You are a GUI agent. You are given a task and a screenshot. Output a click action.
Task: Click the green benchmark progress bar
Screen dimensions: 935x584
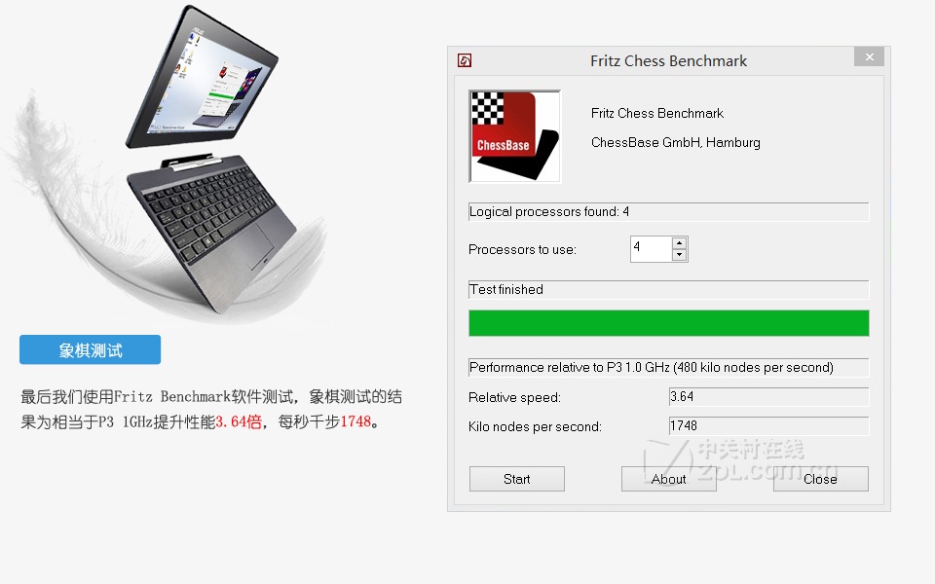668,323
